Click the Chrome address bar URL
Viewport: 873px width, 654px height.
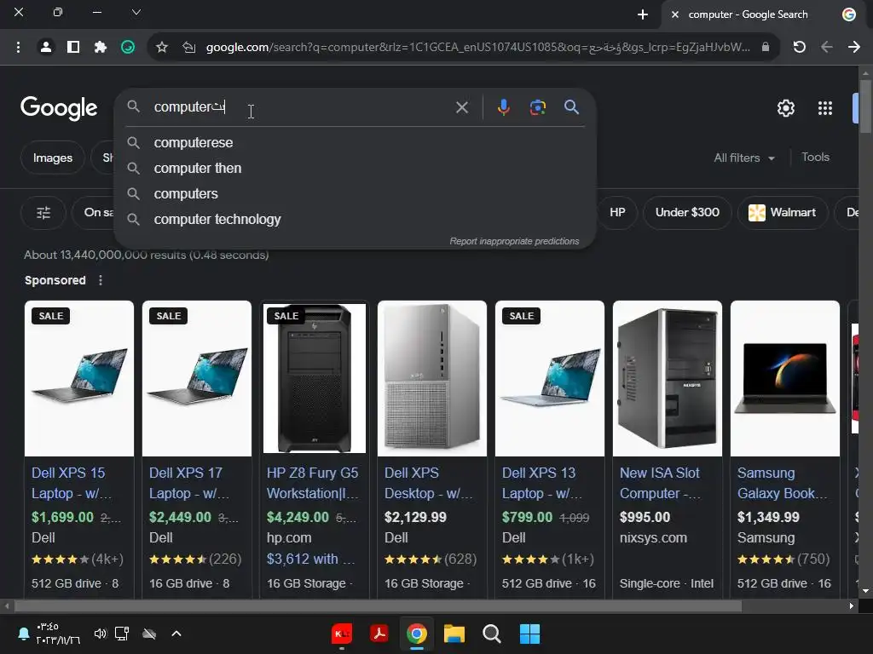pyautogui.click(x=477, y=48)
